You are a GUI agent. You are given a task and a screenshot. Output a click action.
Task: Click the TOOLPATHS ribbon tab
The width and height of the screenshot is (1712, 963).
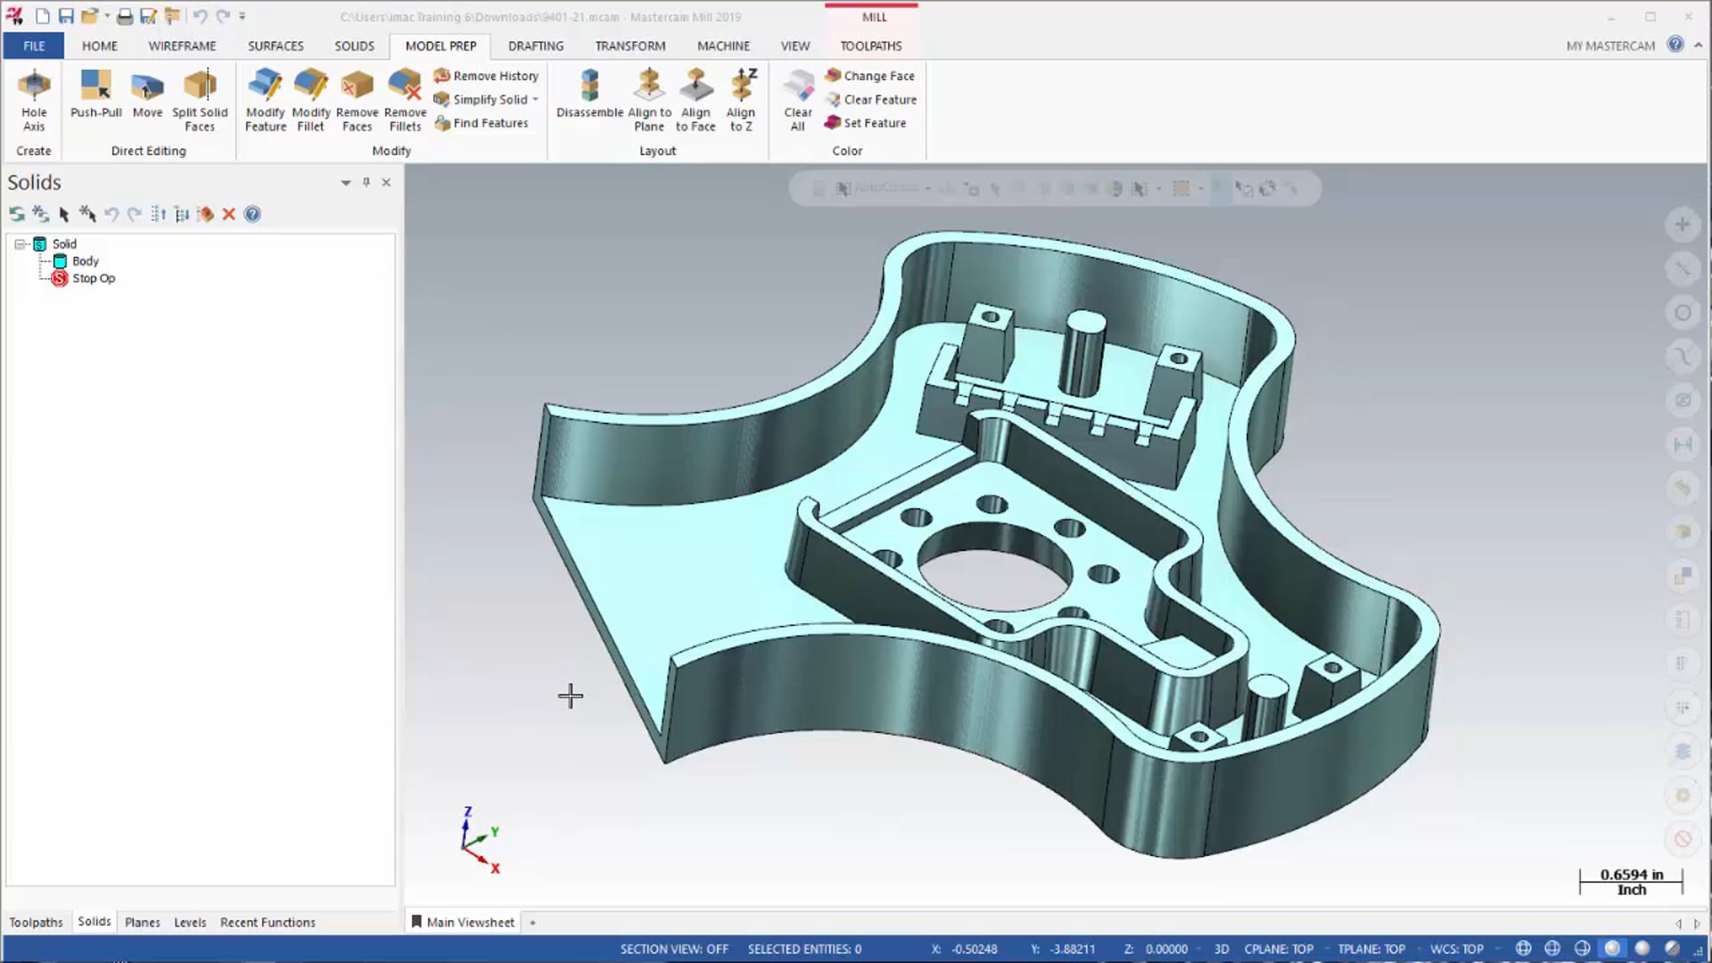click(x=871, y=45)
